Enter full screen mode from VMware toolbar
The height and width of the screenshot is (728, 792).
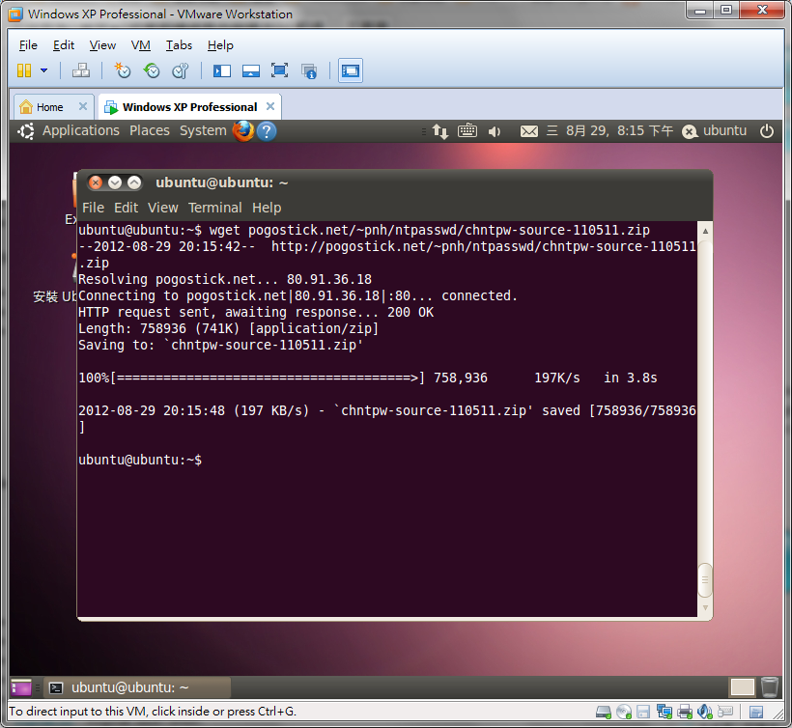(279, 70)
